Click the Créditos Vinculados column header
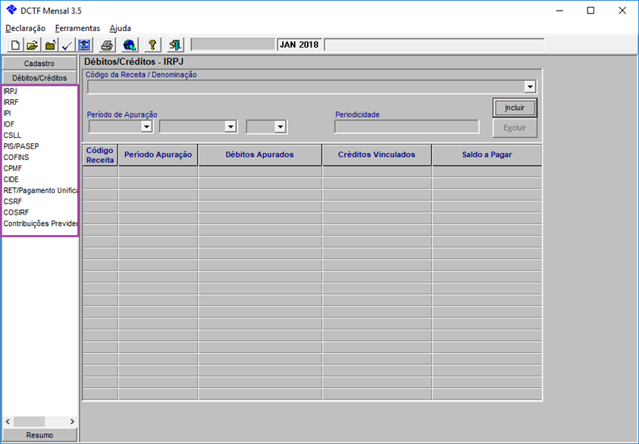 tap(377, 155)
